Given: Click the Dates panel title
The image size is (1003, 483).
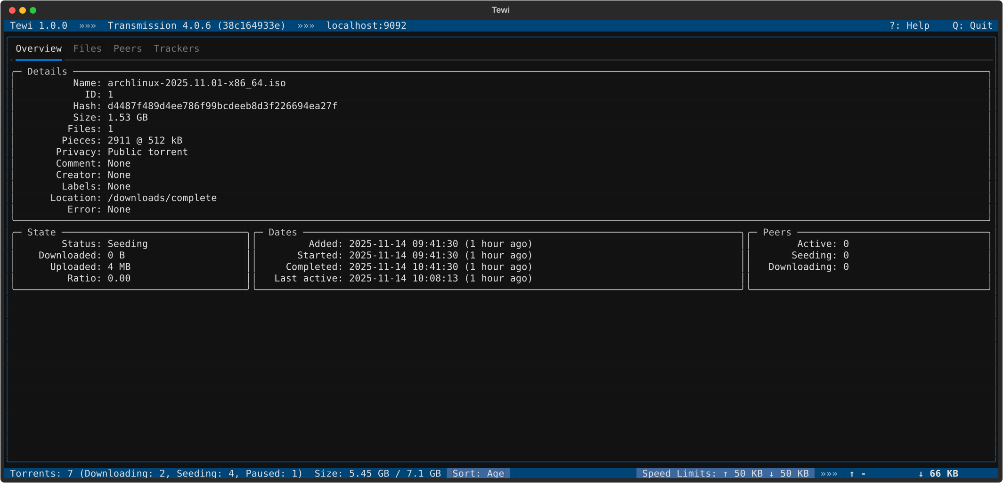Looking at the screenshot, I should click(283, 233).
